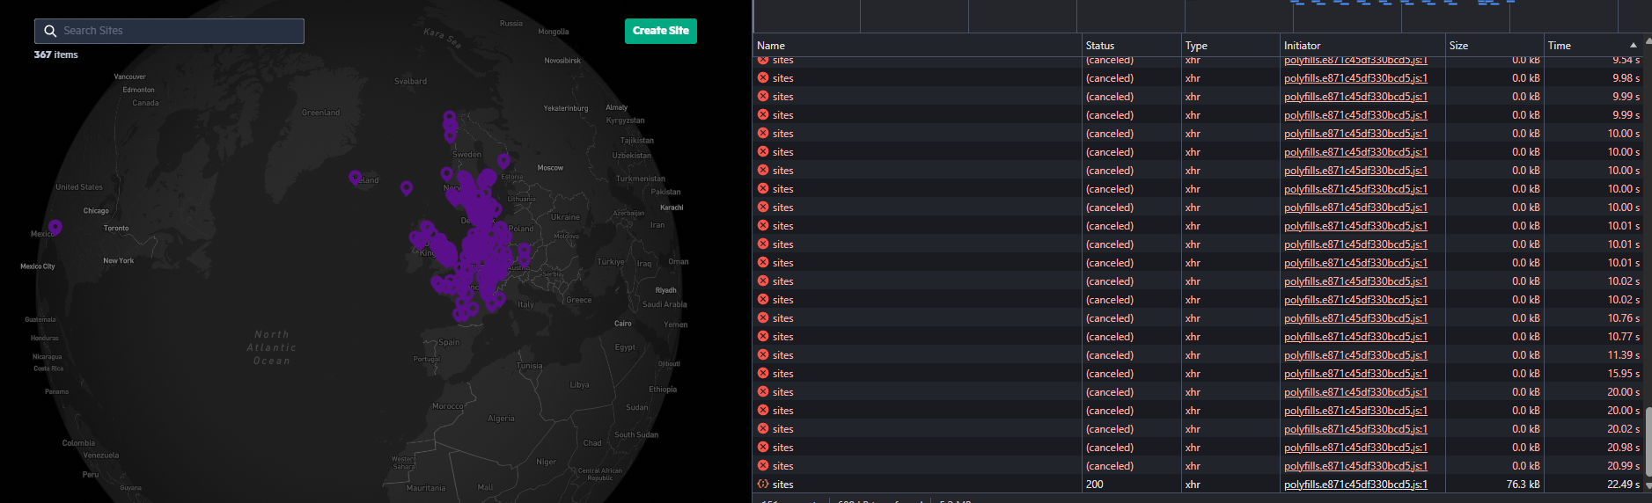
Task: Select the sites request taking 20.02 s
Action: [1198, 429]
